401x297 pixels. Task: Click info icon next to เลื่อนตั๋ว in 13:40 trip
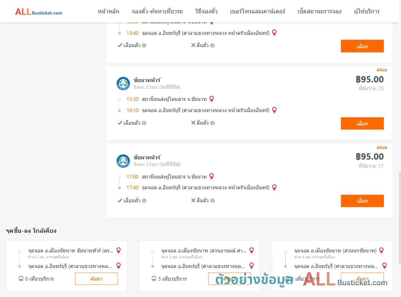click(x=144, y=46)
